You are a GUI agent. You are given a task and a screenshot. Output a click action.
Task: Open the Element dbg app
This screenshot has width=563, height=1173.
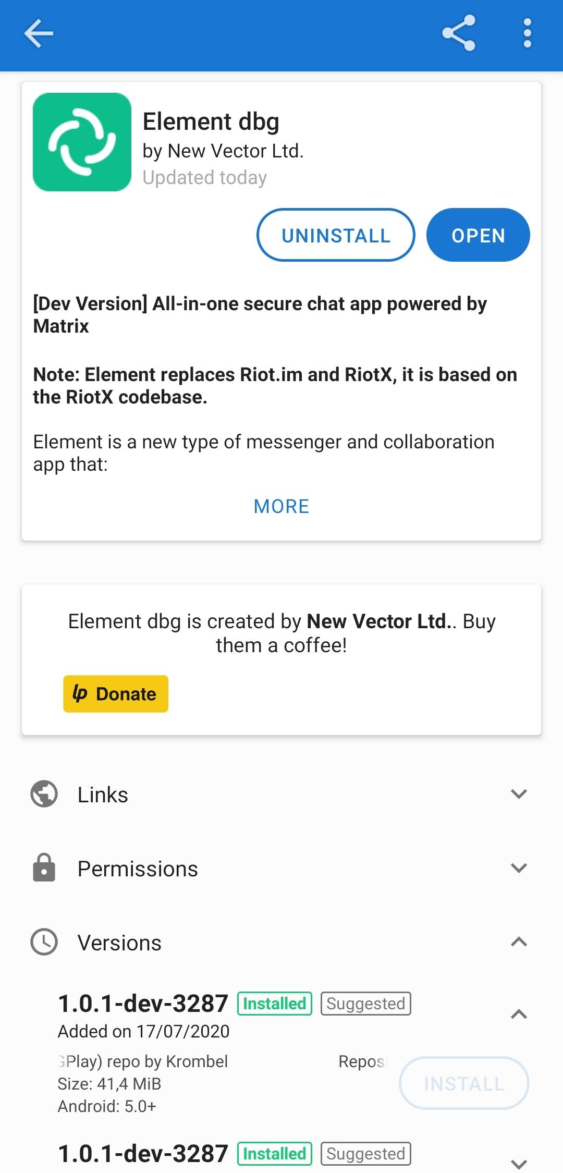478,235
